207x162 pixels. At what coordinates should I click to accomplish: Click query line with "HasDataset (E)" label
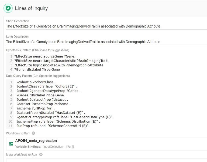[x=51, y=113]
